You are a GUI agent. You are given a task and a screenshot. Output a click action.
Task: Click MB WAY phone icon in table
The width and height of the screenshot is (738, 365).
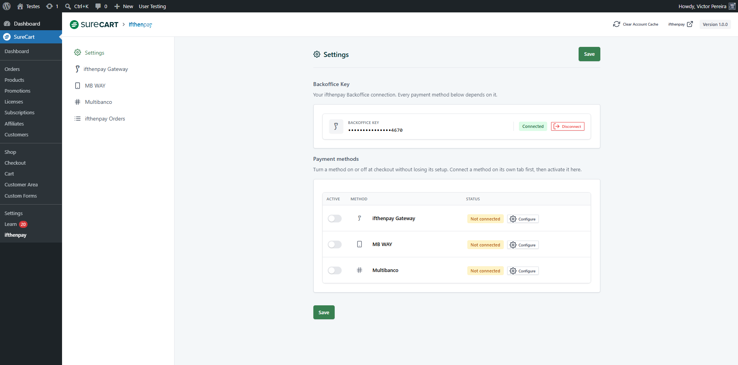(x=359, y=244)
